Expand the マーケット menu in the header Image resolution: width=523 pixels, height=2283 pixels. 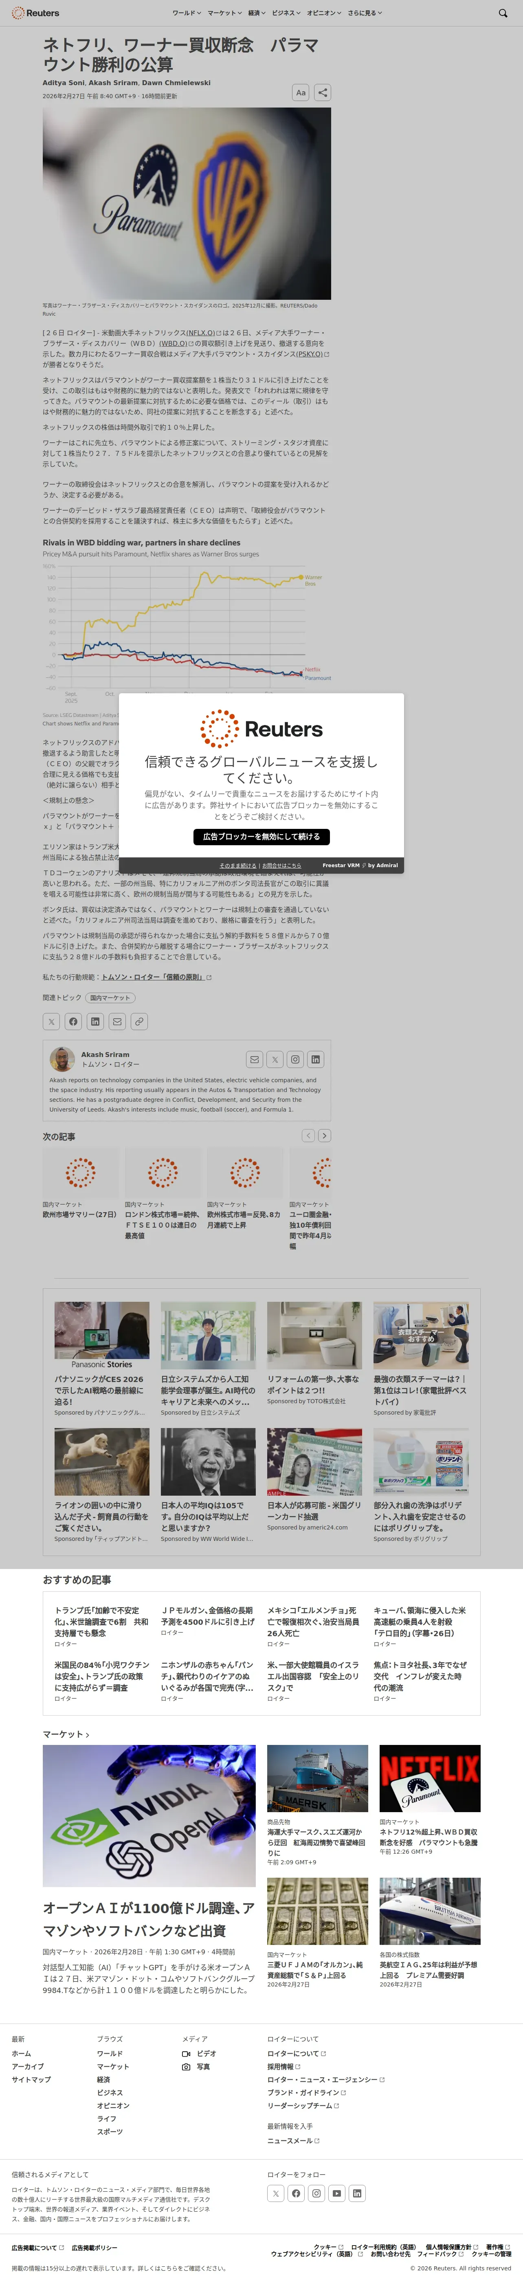click(x=224, y=13)
